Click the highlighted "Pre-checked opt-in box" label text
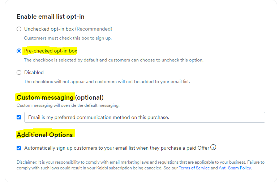The height and width of the screenshot is (182, 279). [x=51, y=51]
